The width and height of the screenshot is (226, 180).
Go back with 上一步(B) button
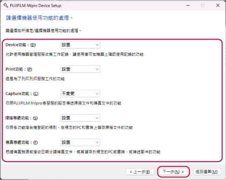coord(140,172)
